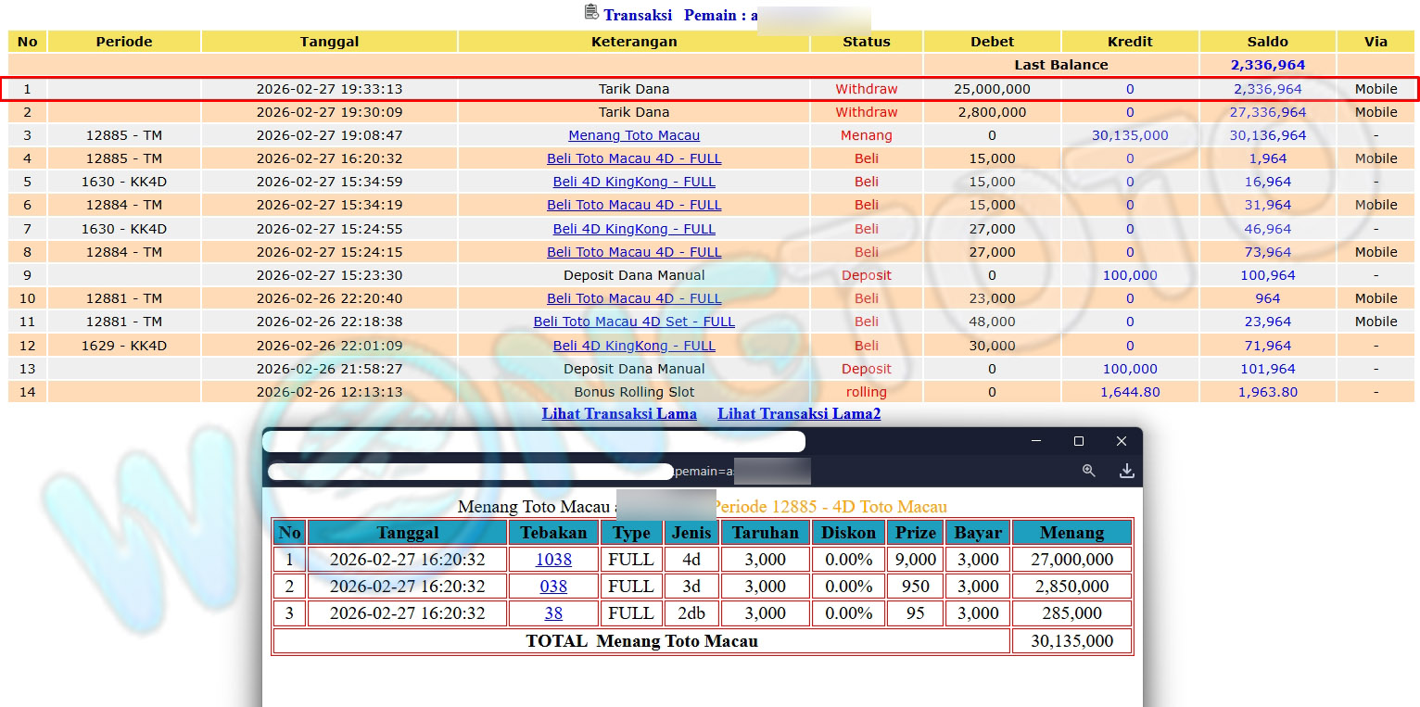Image resolution: width=1420 pixels, height=707 pixels.
Task: Open the Menang Toto Macau transaction link
Action: (634, 135)
